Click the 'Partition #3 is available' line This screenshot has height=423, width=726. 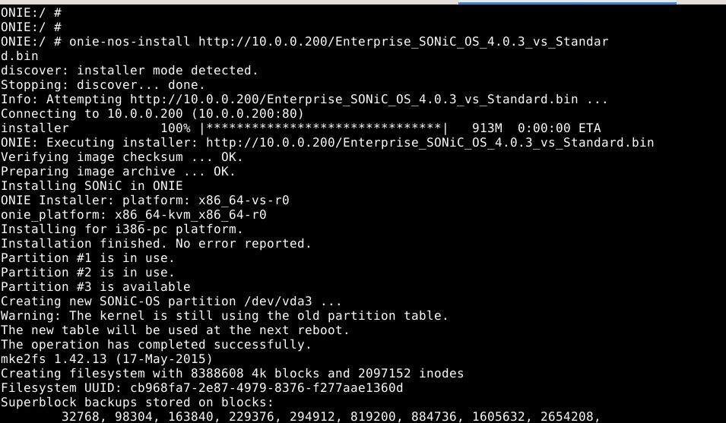[x=95, y=287]
